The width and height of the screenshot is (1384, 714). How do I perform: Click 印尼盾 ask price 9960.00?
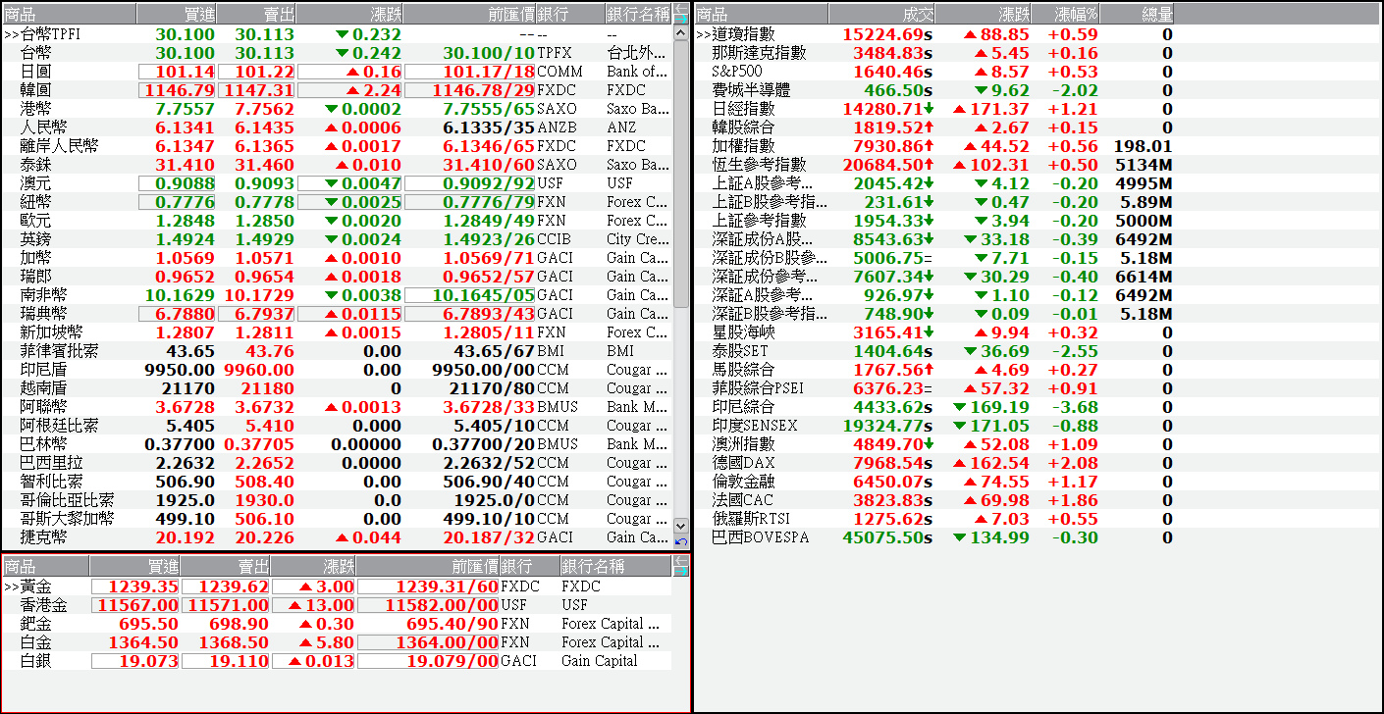[x=260, y=370]
